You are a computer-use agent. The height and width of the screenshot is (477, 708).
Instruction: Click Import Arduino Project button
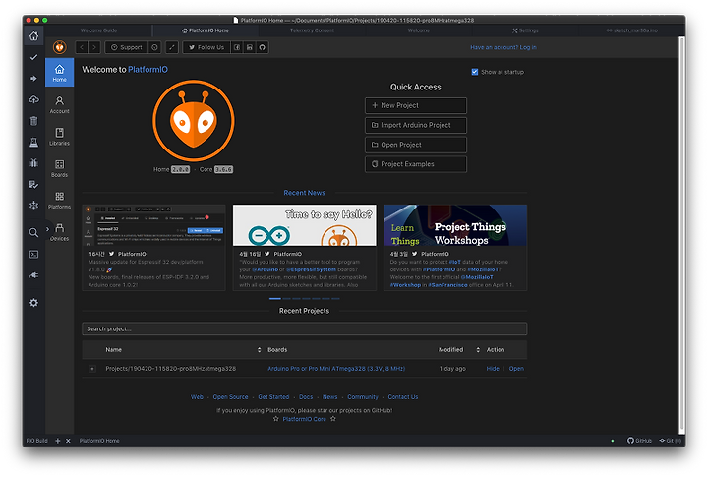point(416,125)
